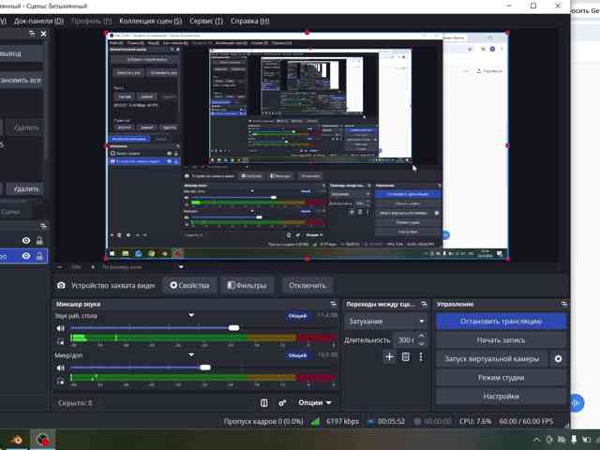600x450 pixels.
Task: Expand the Опции dropdown in mixer
Action: 315,402
